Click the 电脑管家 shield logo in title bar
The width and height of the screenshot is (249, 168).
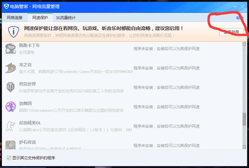[6, 6]
